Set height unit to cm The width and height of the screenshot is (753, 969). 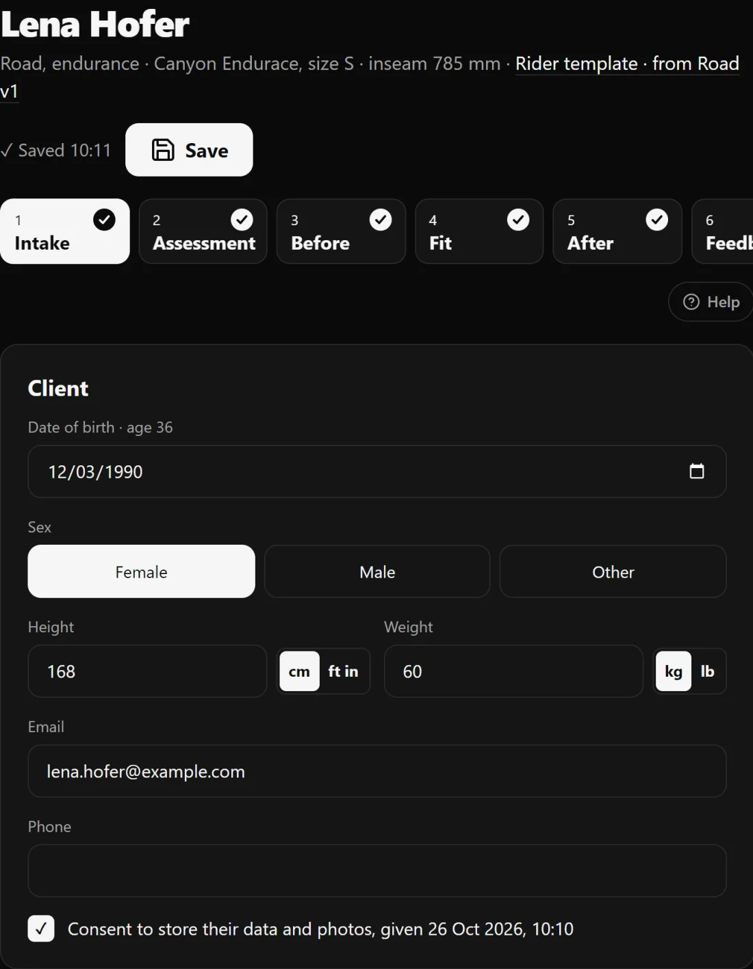pos(299,671)
